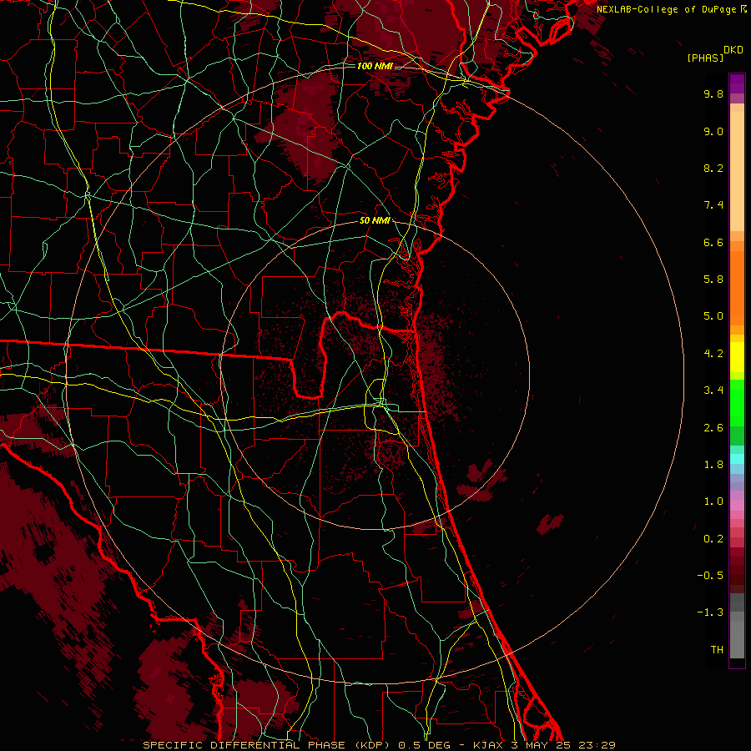751x751 pixels.
Task: Click the 5.8 value on color scale
Action: (x=713, y=280)
